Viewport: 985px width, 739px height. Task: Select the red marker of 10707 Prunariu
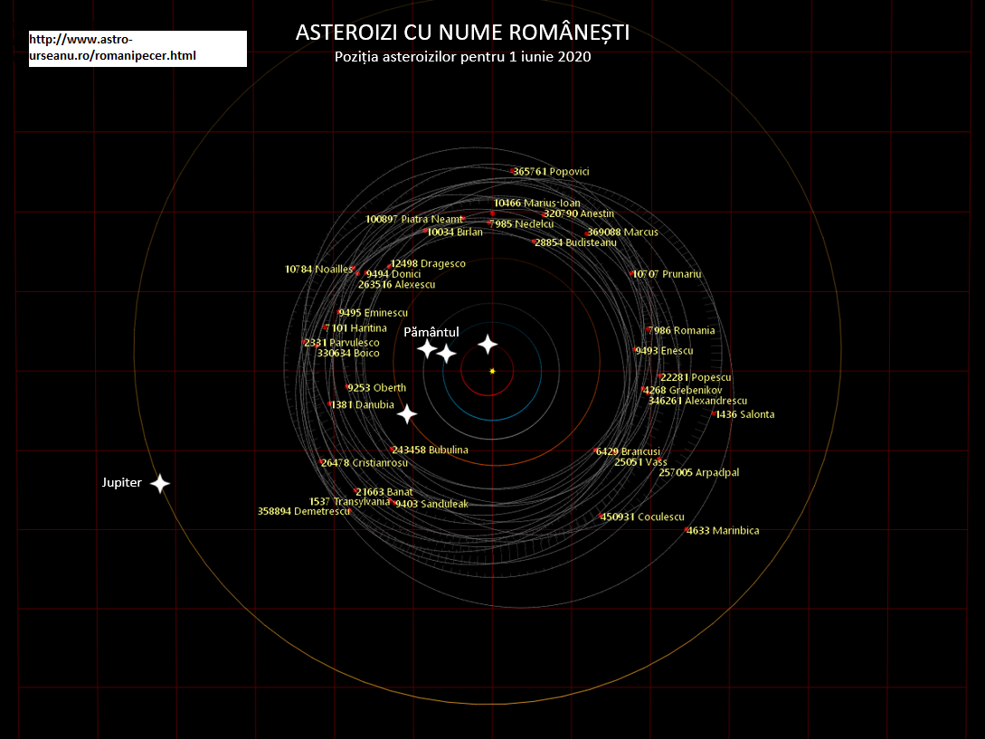coord(632,273)
